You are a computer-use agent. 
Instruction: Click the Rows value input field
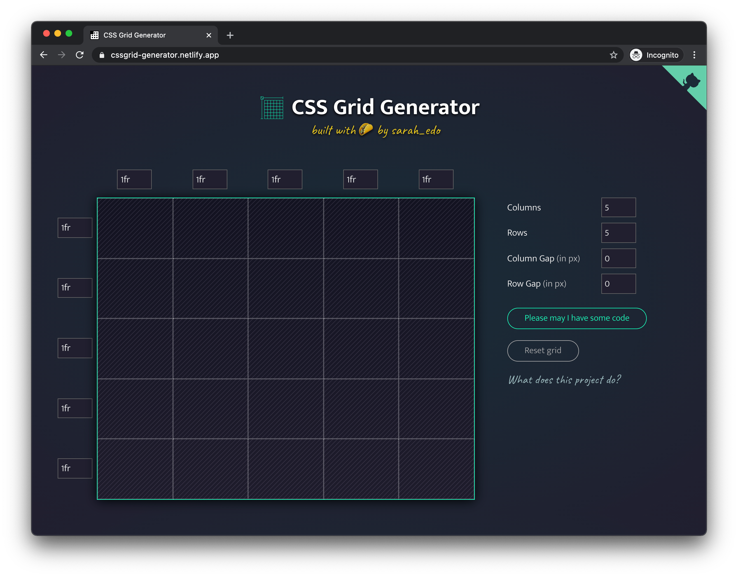tap(618, 233)
